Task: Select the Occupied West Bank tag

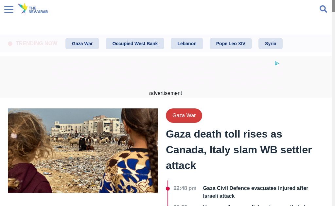Action: pos(135,44)
